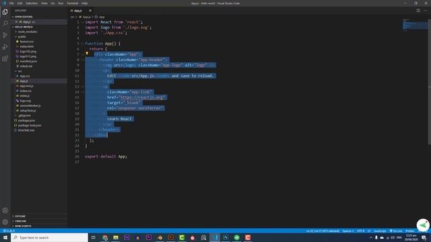The width and height of the screenshot is (431, 242).
Task: Open the notification center icon
Action: [424, 237]
